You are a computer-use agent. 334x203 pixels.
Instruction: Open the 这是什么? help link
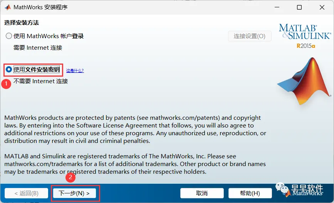click(75, 70)
